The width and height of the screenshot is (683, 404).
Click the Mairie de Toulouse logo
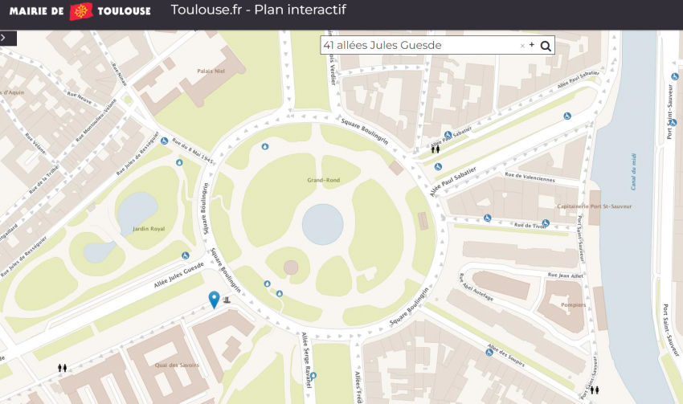[x=80, y=11]
